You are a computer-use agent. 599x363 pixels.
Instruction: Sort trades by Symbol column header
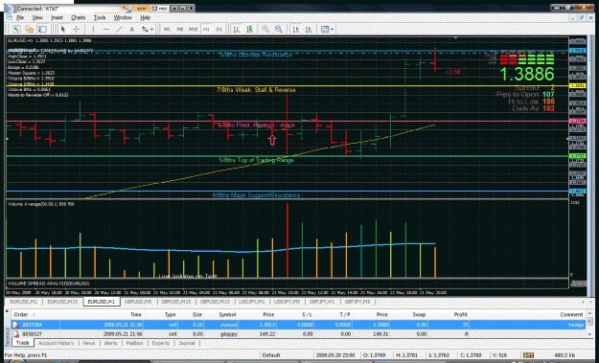click(x=228, y=314)
